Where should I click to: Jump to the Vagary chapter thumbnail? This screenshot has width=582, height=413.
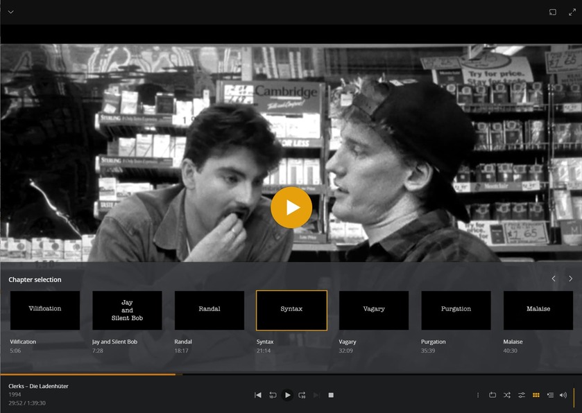(374, 310)
